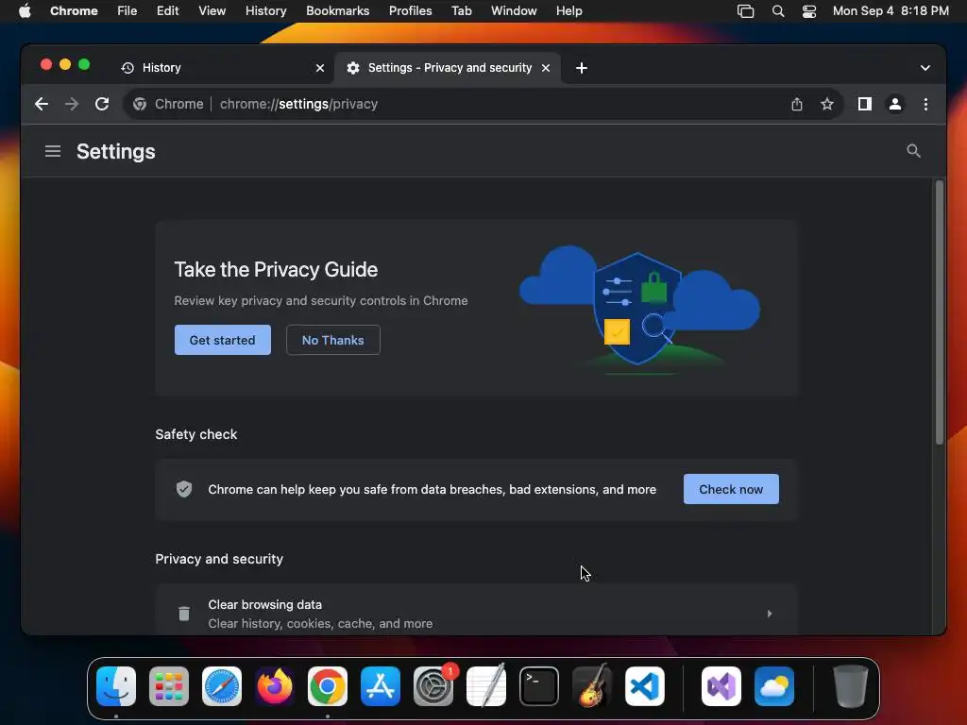View site information Chrome icon

coord(140,104)
